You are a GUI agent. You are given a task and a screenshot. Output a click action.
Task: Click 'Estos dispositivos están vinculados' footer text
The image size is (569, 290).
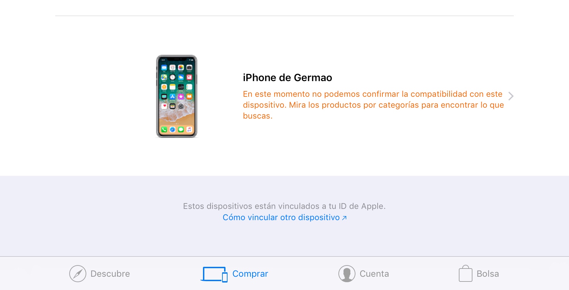pyautogui.click(x=284, y=206)
